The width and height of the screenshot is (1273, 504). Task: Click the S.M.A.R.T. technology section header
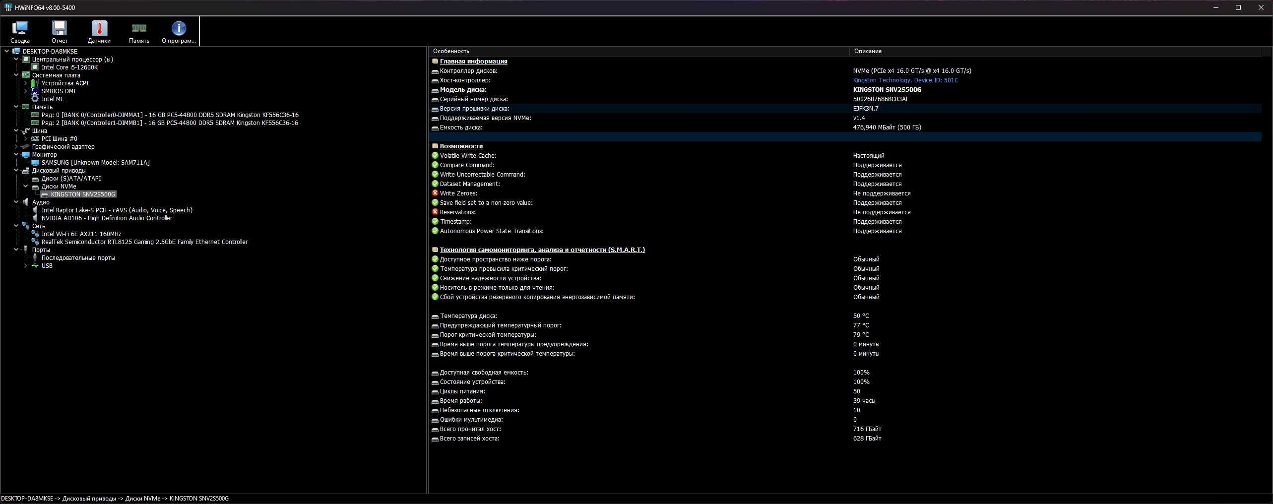point(542,250)
